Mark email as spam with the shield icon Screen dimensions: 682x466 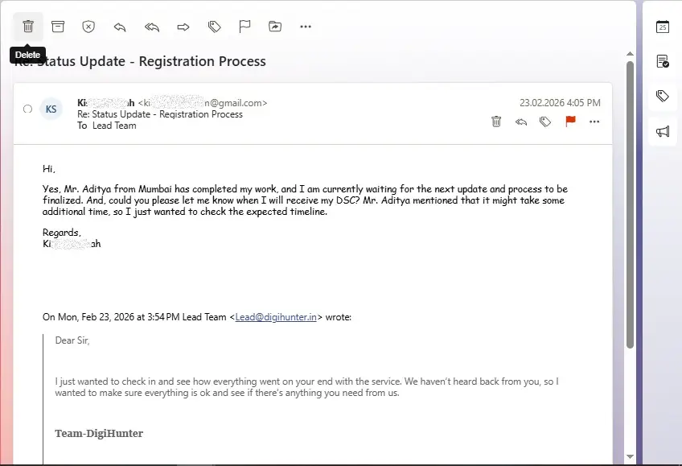(88, 27)
